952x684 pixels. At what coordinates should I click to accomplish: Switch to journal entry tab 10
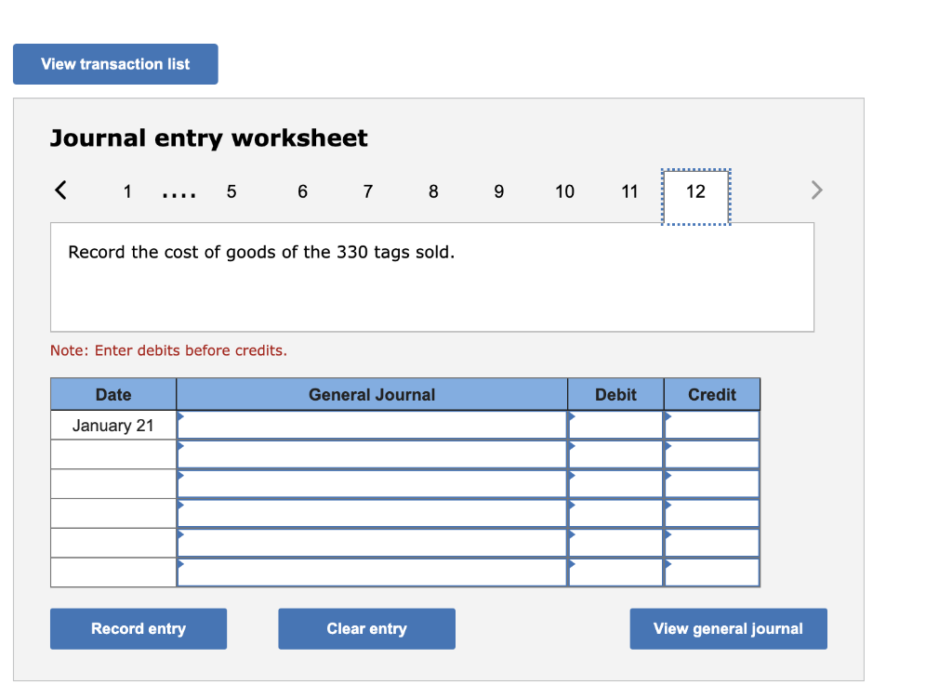pyautogui.click(x=564, y=191)
